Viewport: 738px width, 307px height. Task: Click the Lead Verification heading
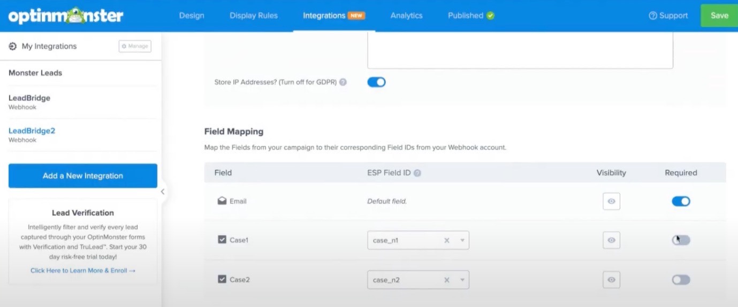click(x=83, y=212)
